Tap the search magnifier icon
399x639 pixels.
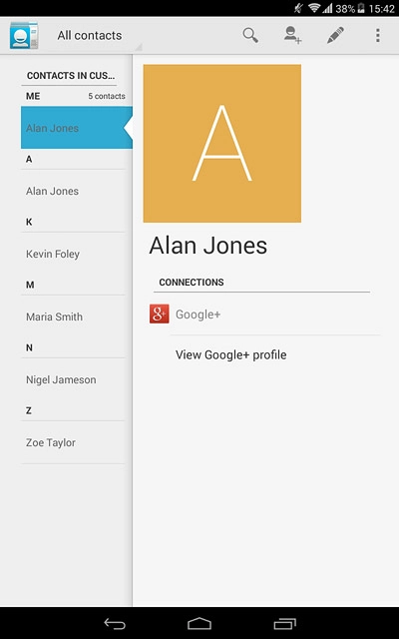pyautogui.click(x=250, y=36)
